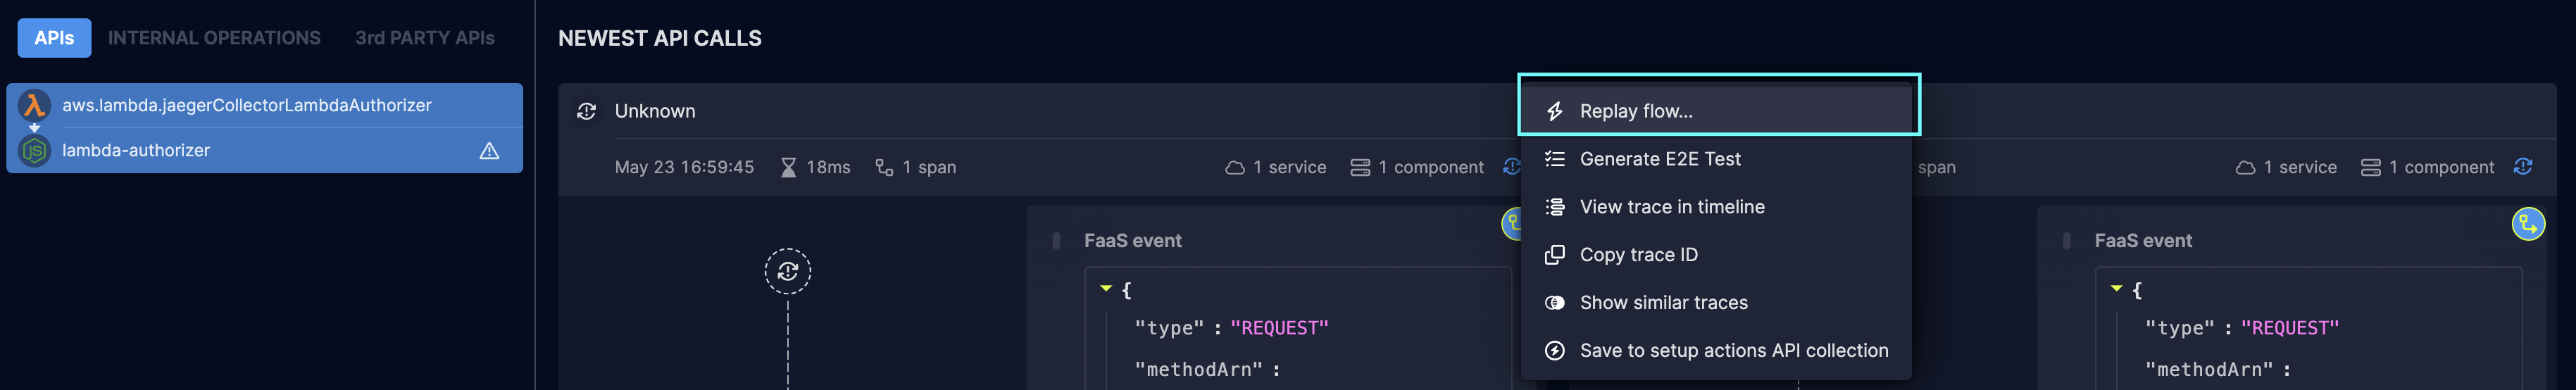
Task: Click sync icon beside Unknown title
Action: [x=587, y=111]
